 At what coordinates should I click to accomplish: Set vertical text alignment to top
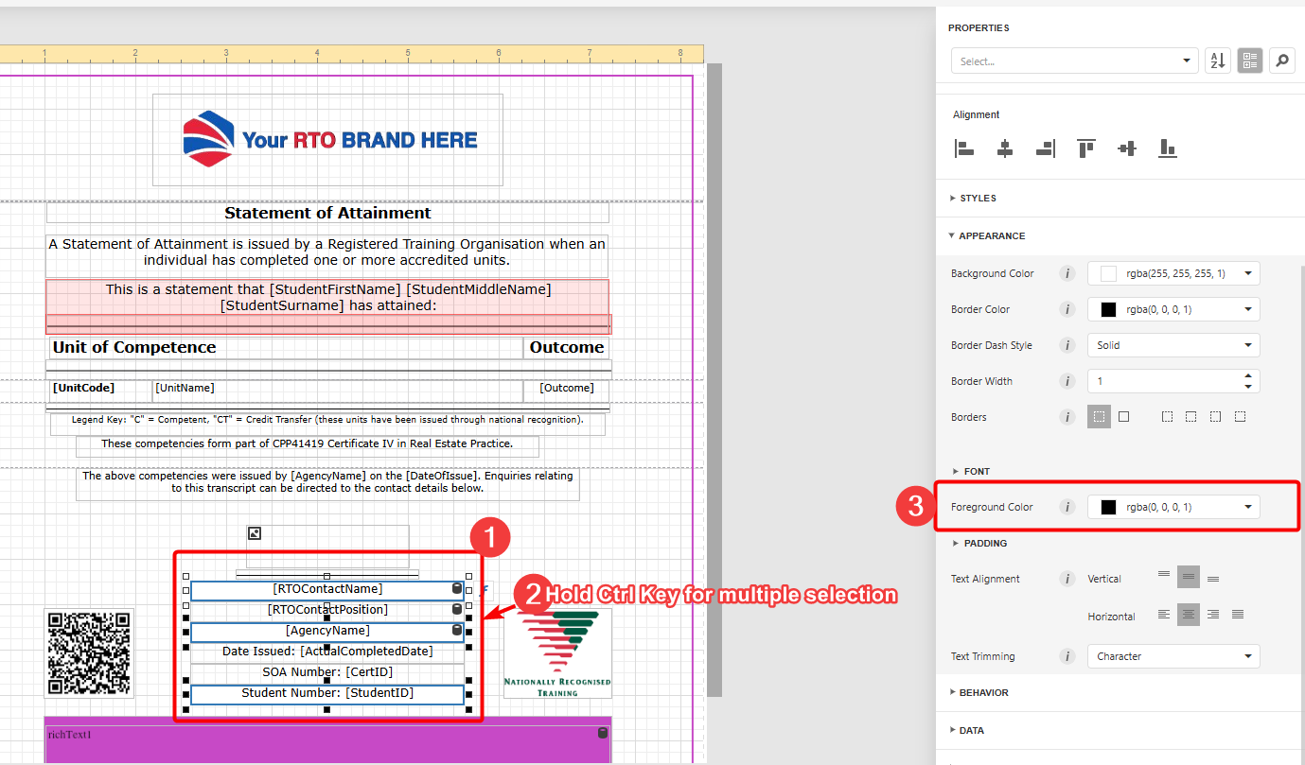pyautogui.click(x=1164, y=575)
